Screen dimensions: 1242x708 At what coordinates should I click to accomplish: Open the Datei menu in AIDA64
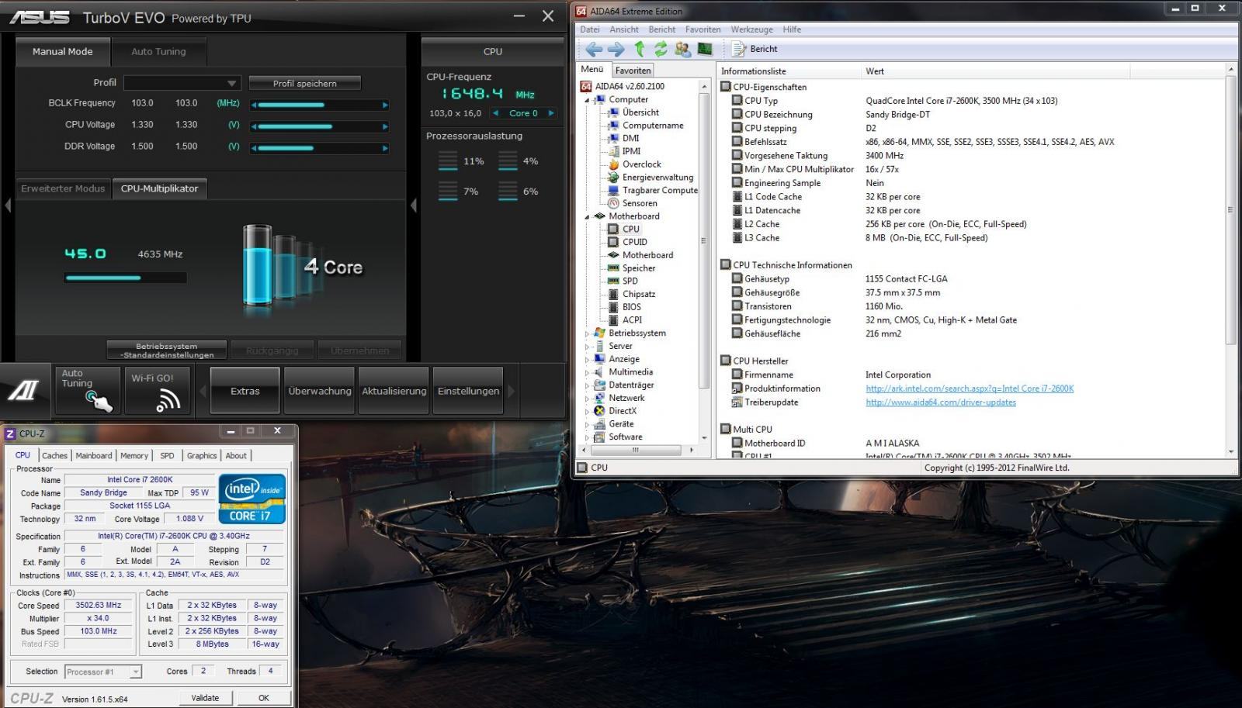[x=590, y=29]
